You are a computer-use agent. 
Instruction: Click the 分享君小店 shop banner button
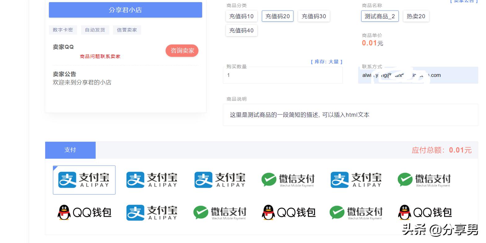click(125, 10)
